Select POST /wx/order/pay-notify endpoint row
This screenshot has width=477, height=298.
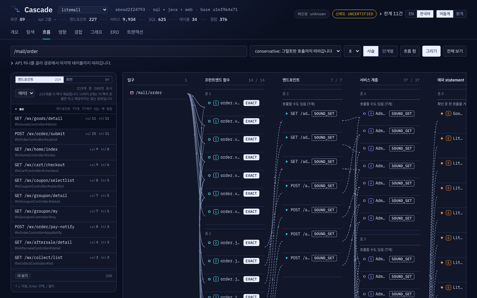[x=64, y=229]
